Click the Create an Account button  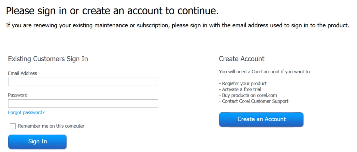click(x=261, y=119)
